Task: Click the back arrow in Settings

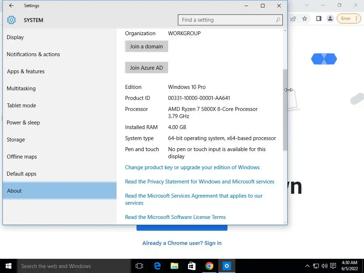Action: point(11,6)
